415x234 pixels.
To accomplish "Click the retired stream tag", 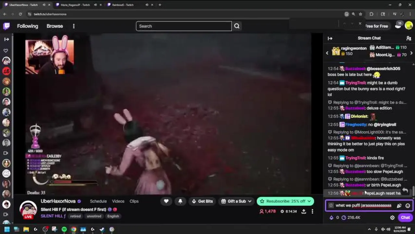I will pyautogui.click(x=75, y=216).
